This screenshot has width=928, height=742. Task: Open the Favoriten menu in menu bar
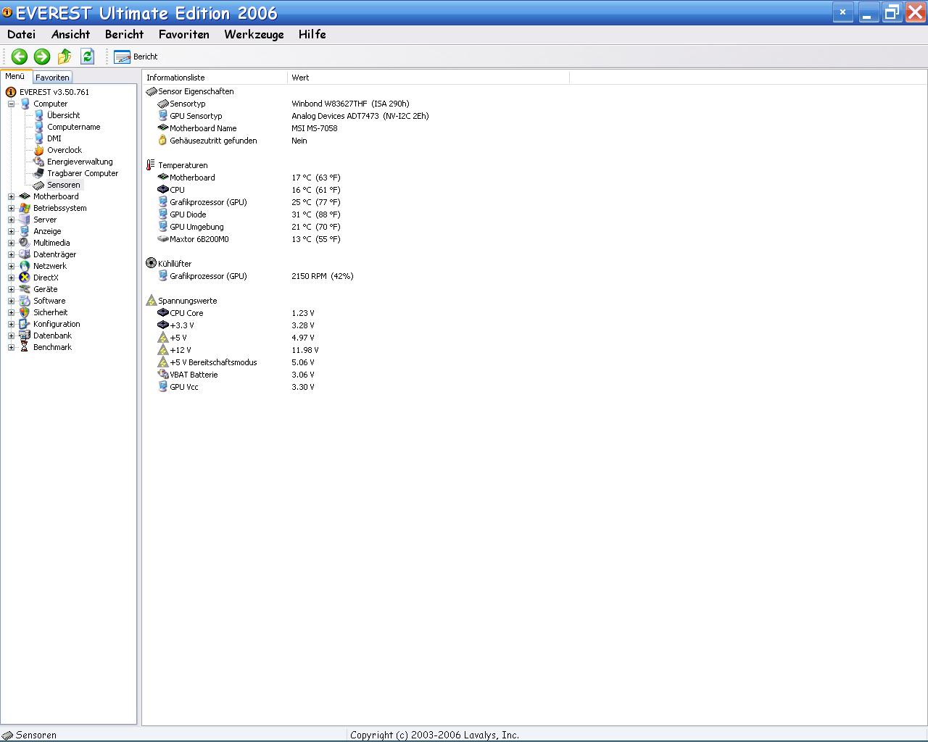(184, 34)
